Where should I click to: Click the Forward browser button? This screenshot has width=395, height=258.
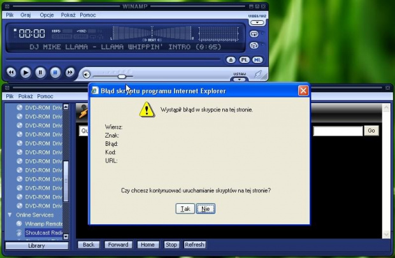coord(118,245)
